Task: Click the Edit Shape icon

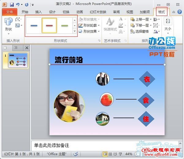Action: pyautogui.click(x=18, y=19)
